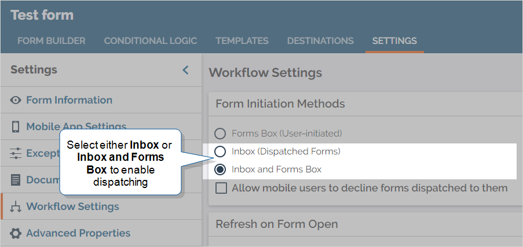
Task: Select the Settings tab
Action: 394,41
